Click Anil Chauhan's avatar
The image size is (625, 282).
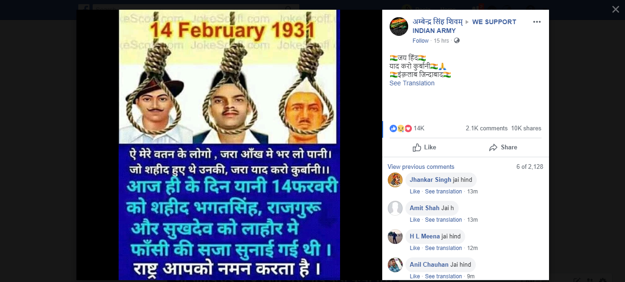(x=395, y=265)
